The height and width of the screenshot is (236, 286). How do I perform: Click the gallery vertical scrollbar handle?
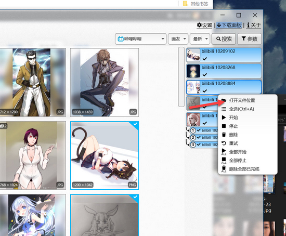181,77
